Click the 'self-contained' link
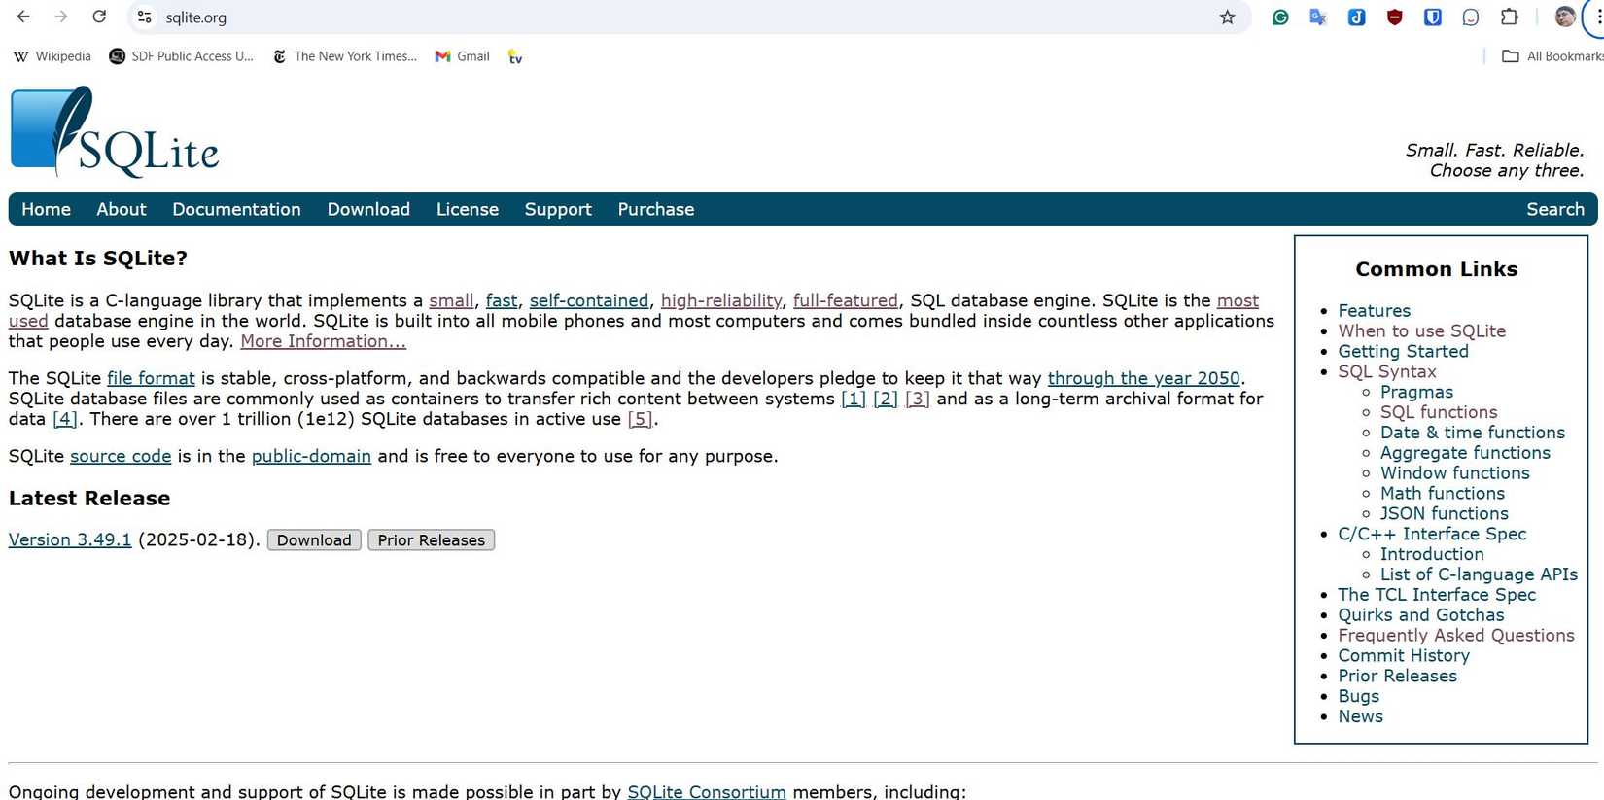This screenshot has height=800, width=1604. (x=589, y=300)
